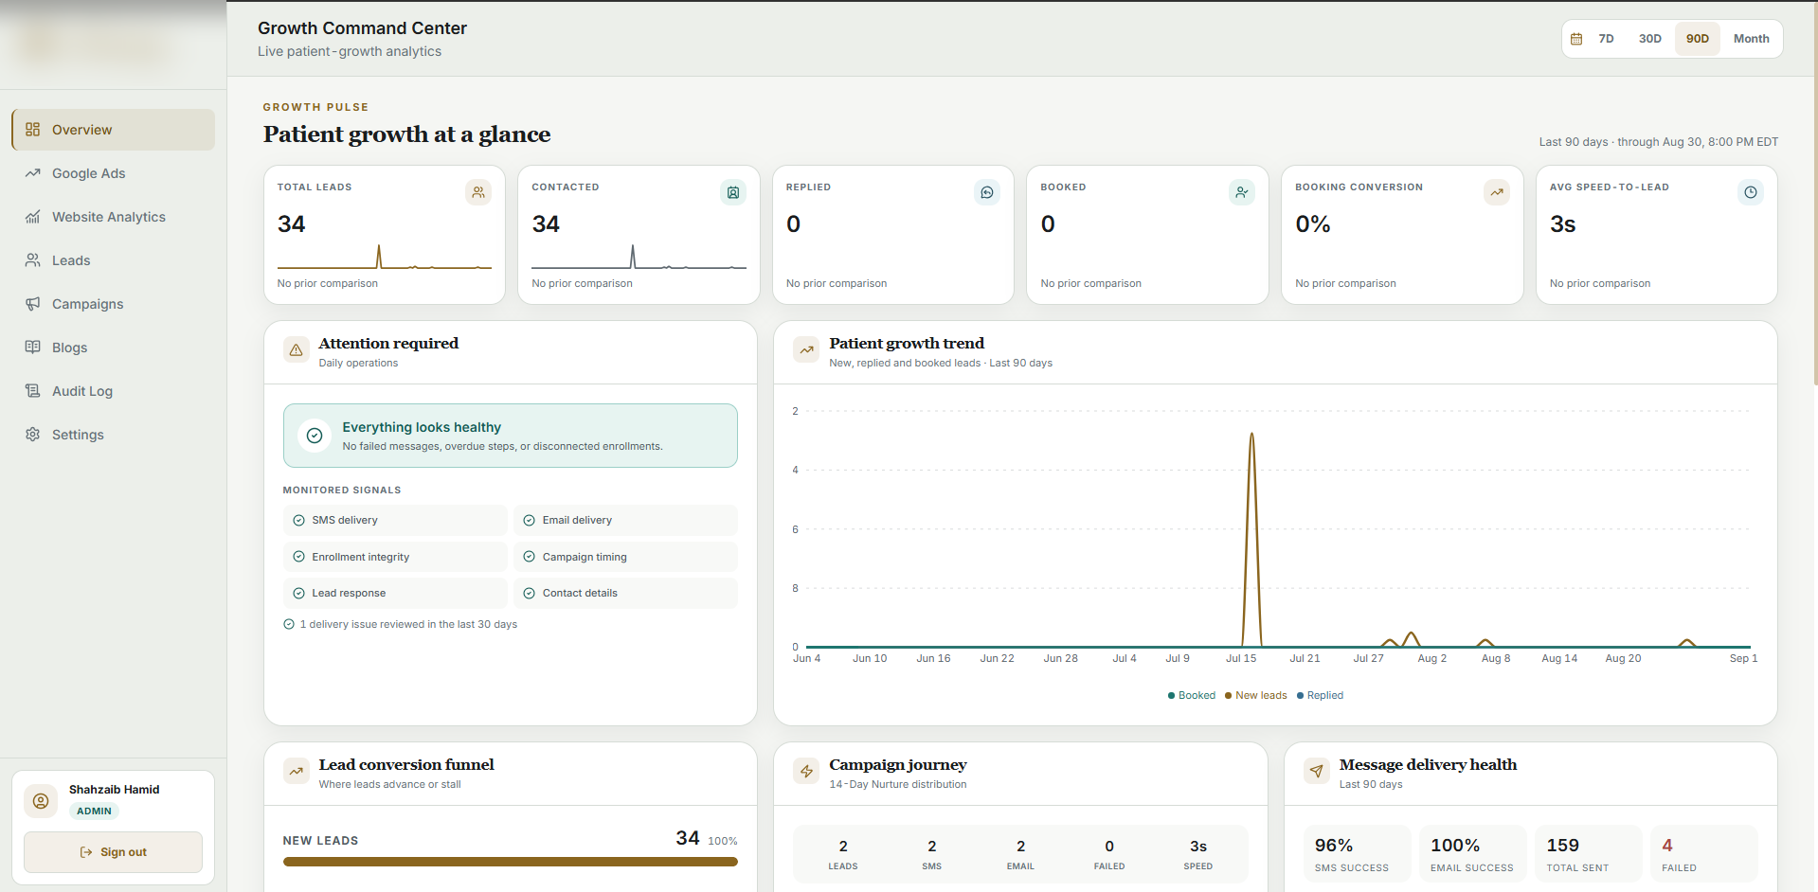Open the Overview page in sidebar
Image resolution: width=1818 pixels, height=892 pixels.
[114, 130]
